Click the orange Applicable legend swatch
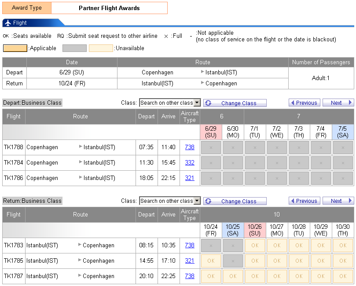The image size is (356, 286). 15,48
